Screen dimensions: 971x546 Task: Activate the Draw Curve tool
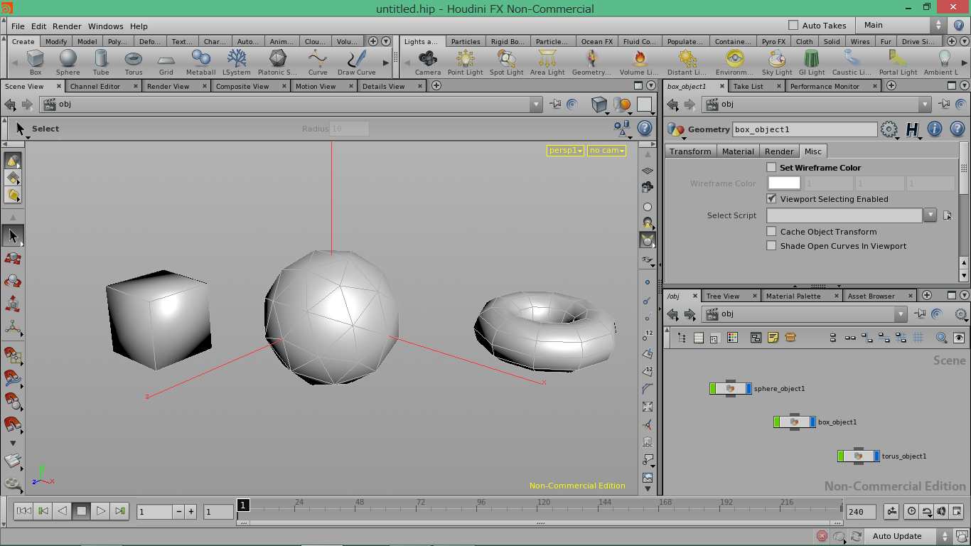pyautogui.click(x=357, y=62)
